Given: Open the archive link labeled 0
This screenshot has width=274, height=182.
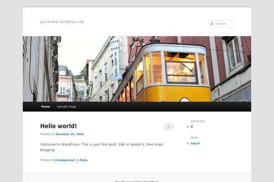Looking at the screenshot, I should tap(192, 126).
